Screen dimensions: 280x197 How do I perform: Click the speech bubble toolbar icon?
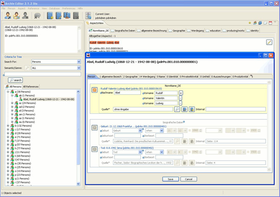pyautogui.click(x=37, y=16)
